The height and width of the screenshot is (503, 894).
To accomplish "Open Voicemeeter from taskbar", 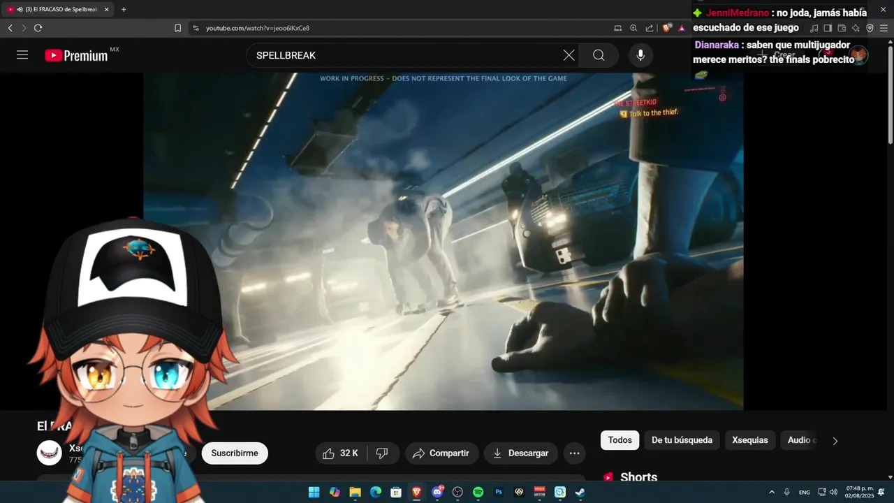I will [x=539, y=492].
